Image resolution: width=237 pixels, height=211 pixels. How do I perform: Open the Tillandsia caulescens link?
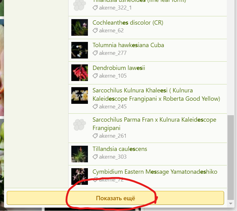click(x=120, y=149)
